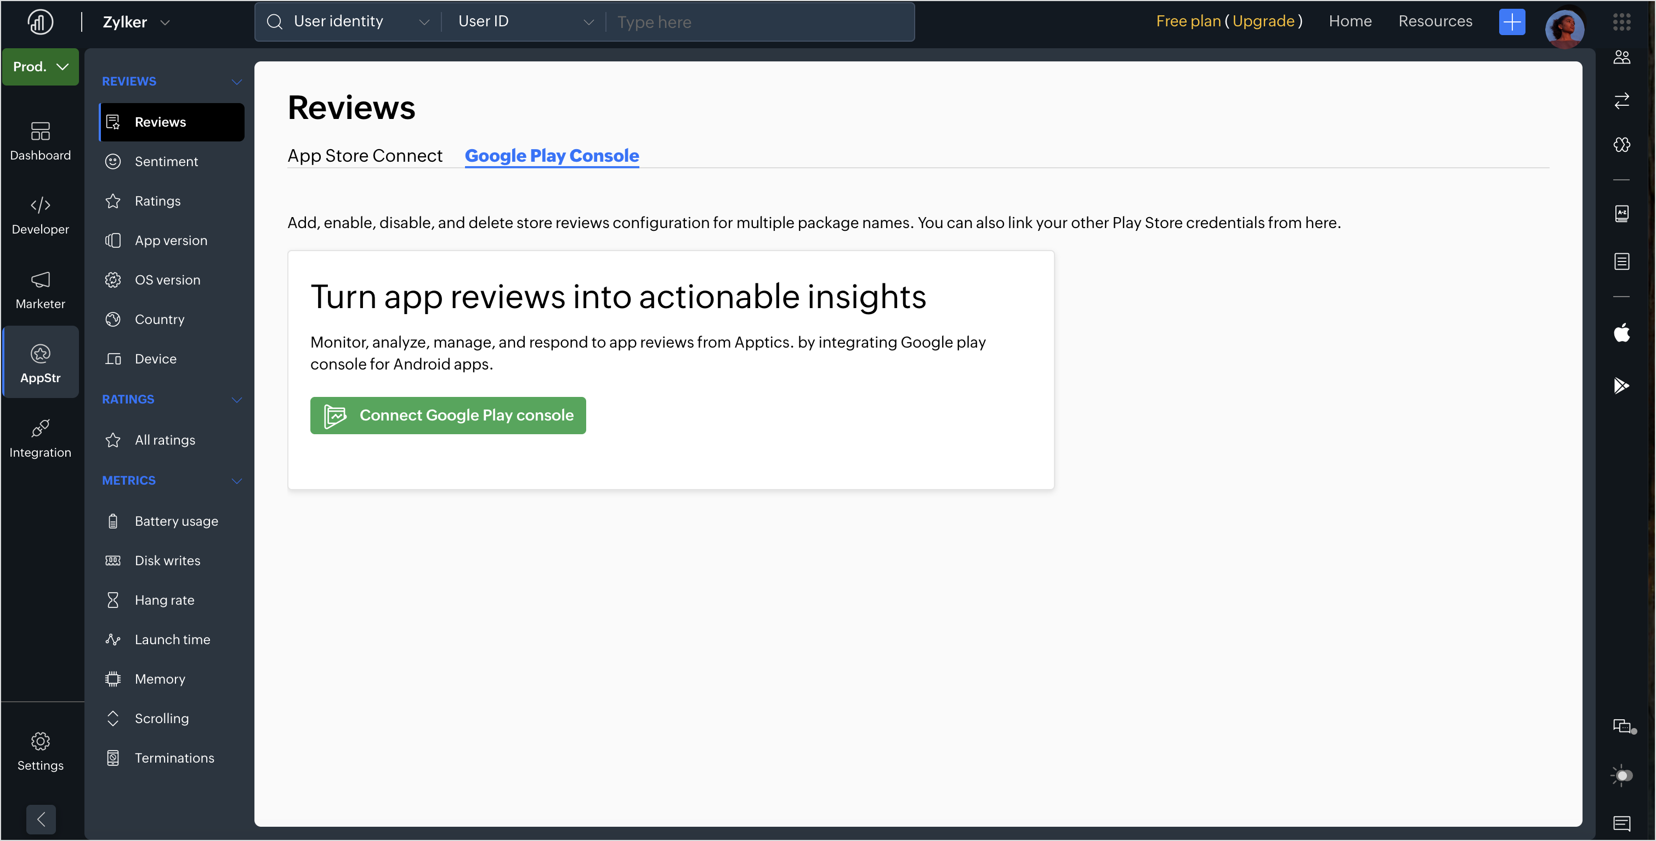Click the Apple icon in right sidebar
The width and height of the screenshot is (1656, 841).
point(1621,333)
